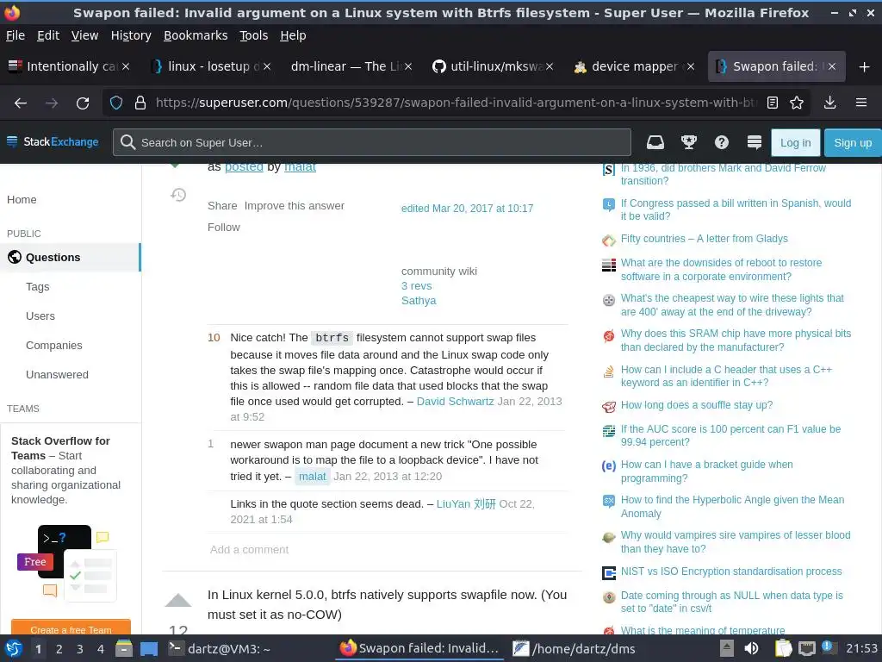The image size is (882, 662).
Task: Click 'Create a free Team' button
Action: pos(71,629)
